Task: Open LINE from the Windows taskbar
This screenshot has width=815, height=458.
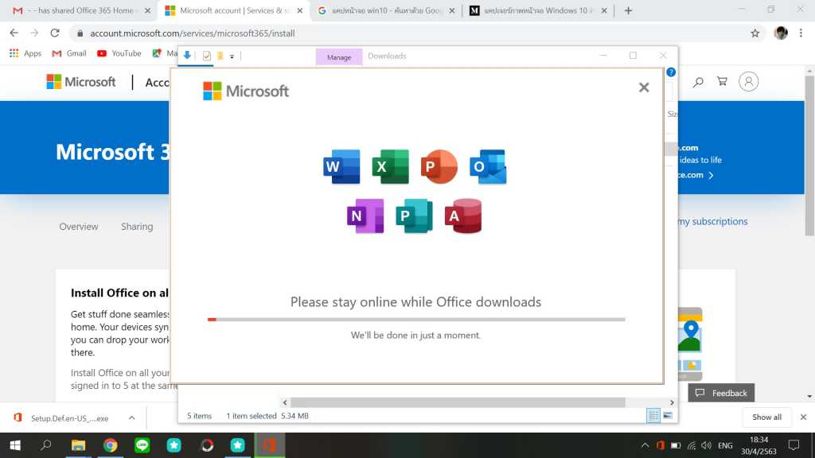Action: (142, 445)
